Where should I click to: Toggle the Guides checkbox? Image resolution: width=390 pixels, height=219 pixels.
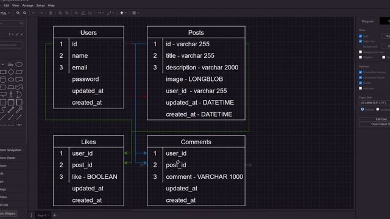(x=360, y=83)
